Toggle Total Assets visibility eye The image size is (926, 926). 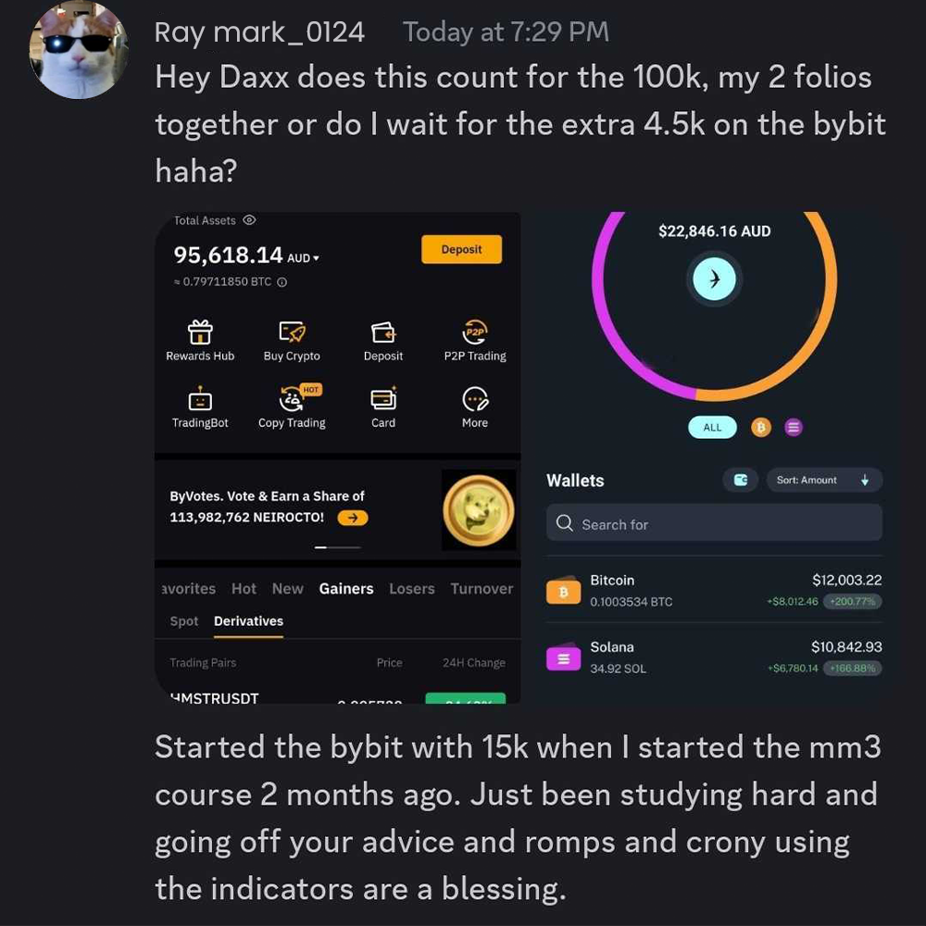click(249, 220)
